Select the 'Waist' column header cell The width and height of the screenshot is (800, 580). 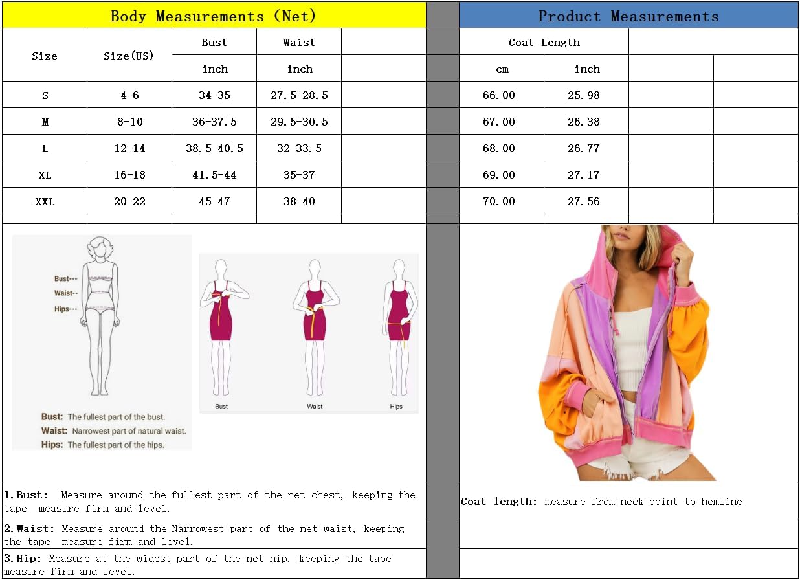[x=299, y=42]
